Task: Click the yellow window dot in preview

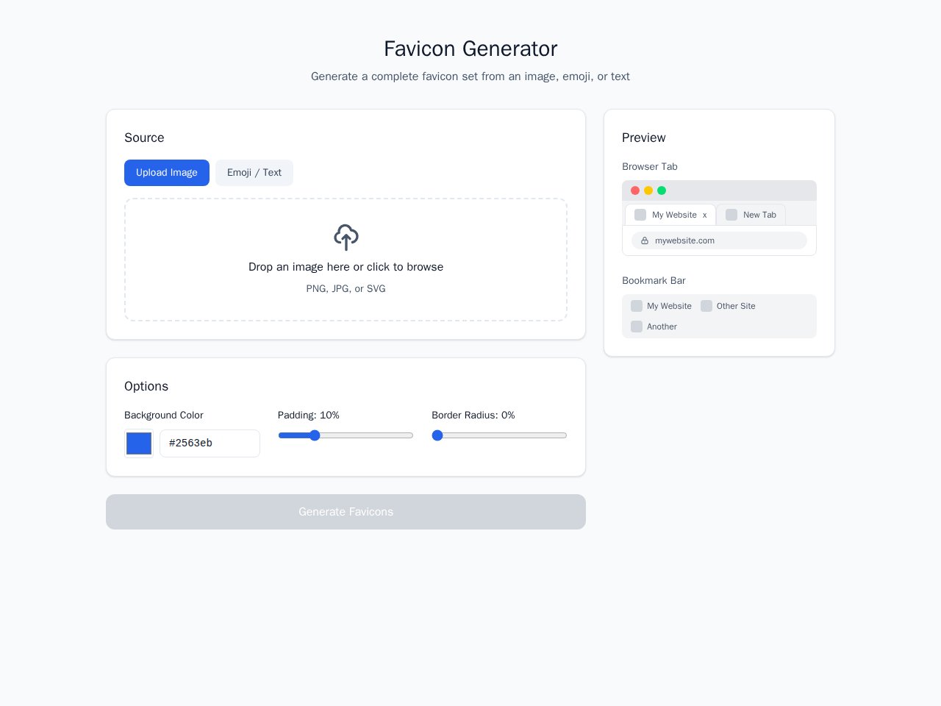Action: point(648,190)
